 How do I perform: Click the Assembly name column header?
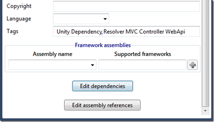[53, 54]
